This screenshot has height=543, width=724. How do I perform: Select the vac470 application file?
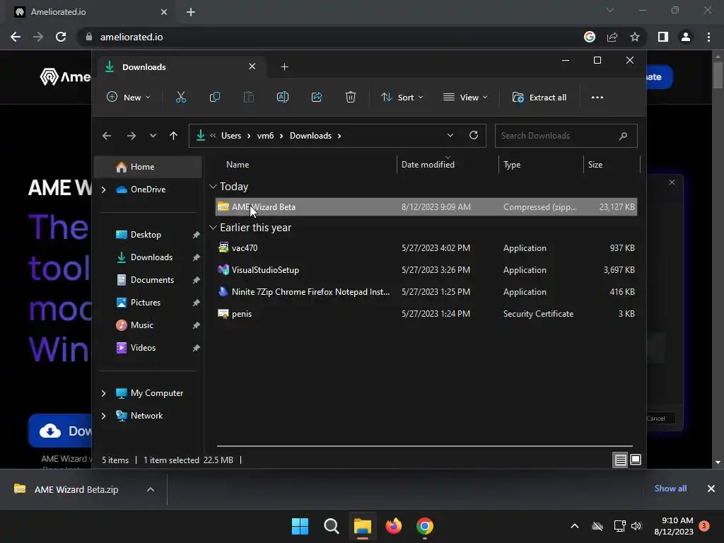426,248
